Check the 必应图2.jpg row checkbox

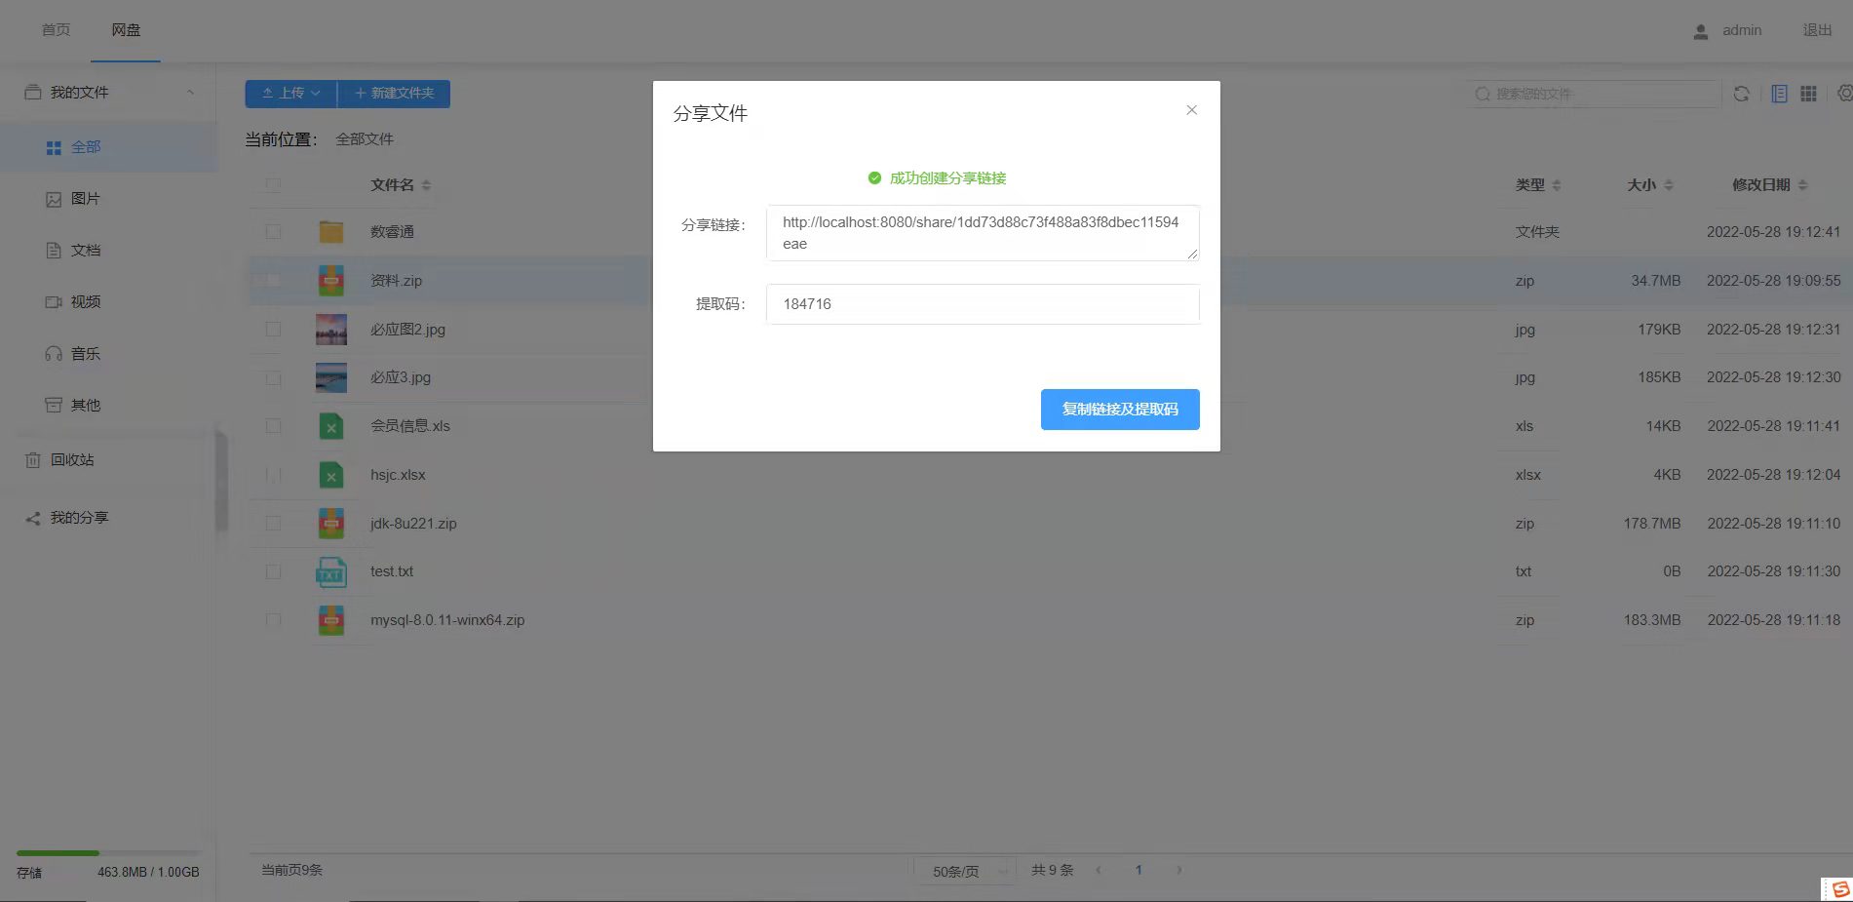(x=273, y=330)
